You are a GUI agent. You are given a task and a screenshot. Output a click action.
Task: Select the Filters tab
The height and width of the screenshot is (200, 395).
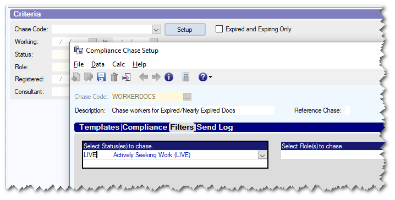click(182, 127)
